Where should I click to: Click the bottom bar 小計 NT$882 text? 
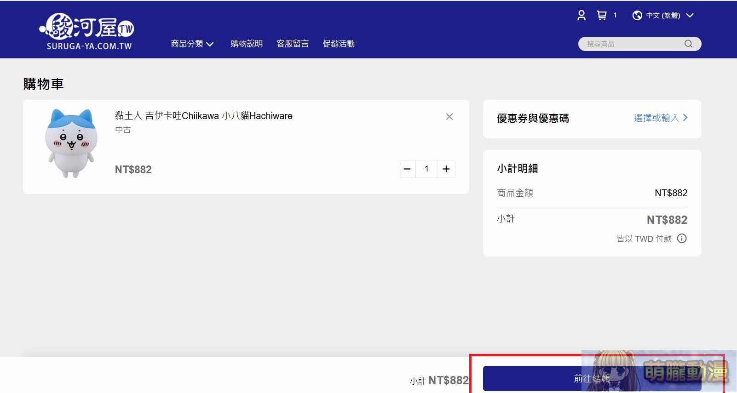(439, 381)
